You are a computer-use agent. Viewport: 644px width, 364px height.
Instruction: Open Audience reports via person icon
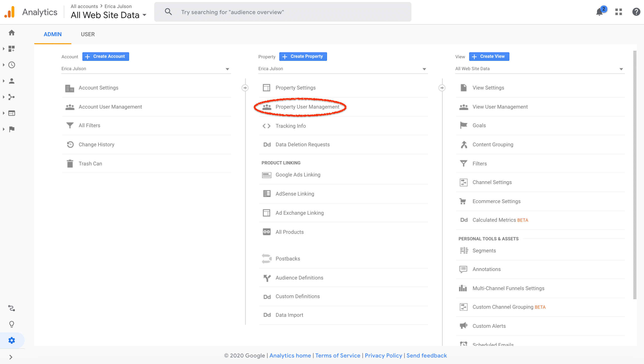12,81
